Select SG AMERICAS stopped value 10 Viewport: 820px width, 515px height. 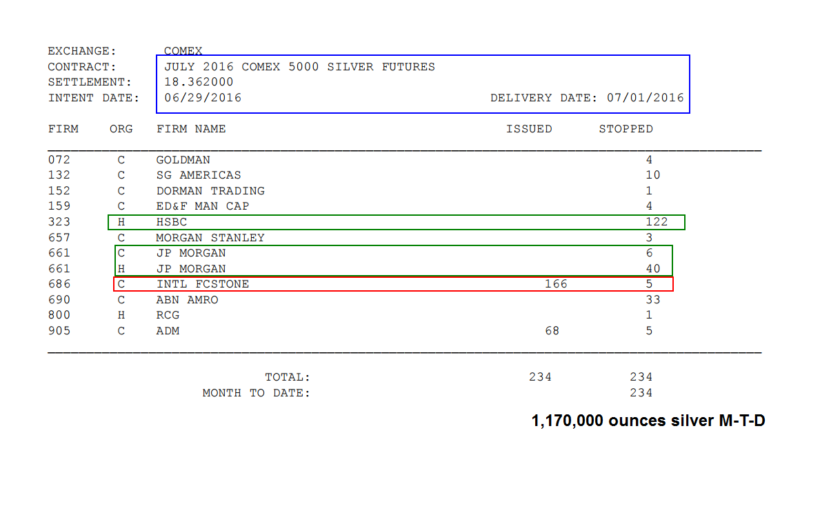[653, 175]
